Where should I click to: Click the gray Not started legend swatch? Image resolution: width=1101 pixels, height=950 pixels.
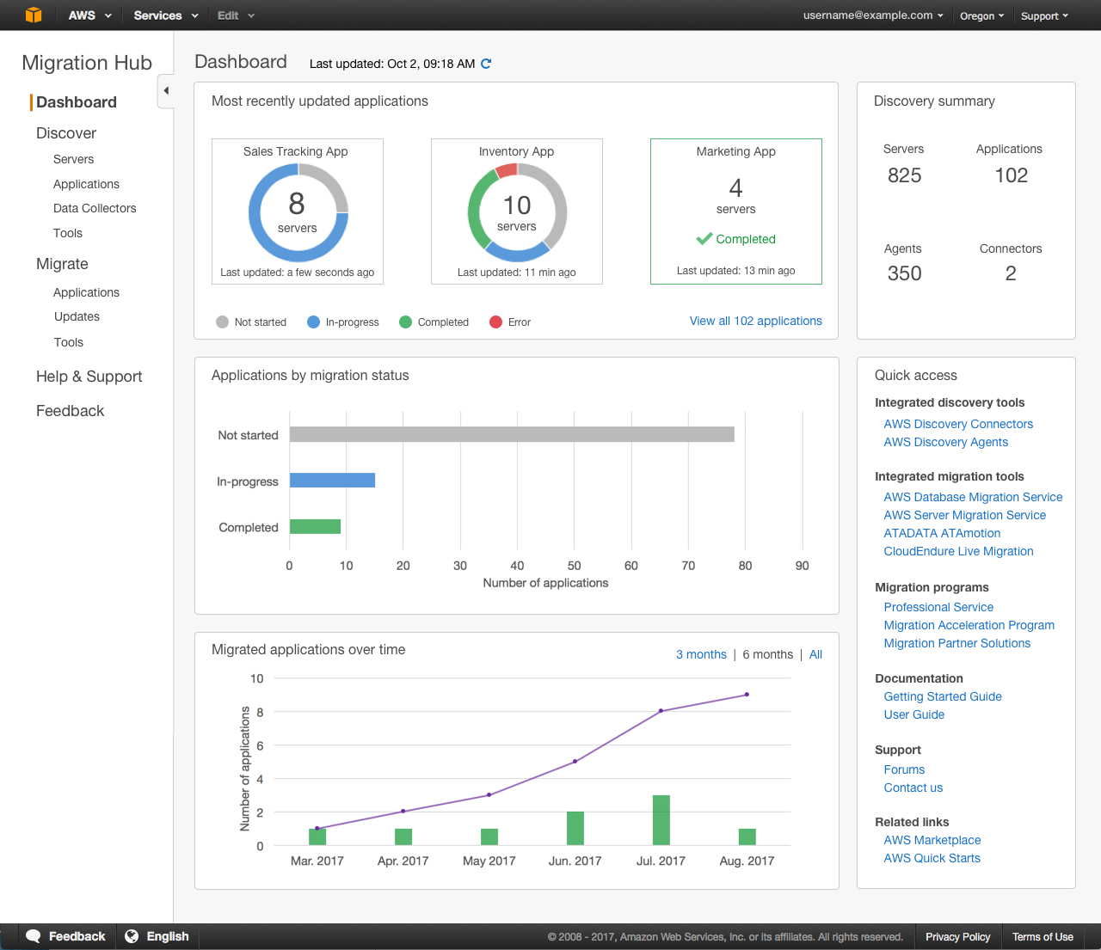[222, 322]
